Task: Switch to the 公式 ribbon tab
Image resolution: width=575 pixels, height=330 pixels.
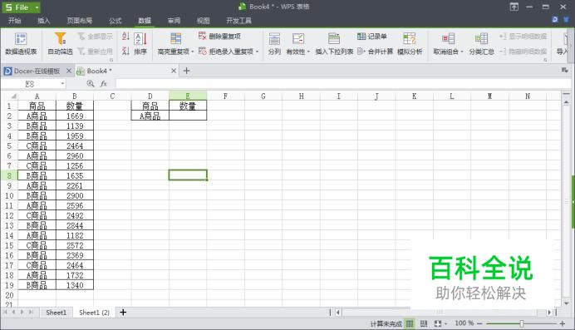Action: [x=115, y=21]
